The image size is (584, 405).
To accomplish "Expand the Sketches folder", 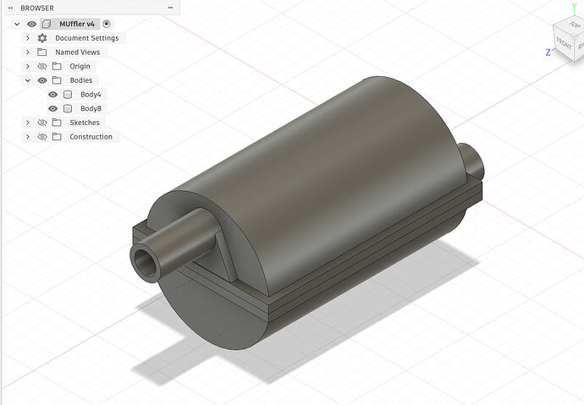I will (28, 123).
